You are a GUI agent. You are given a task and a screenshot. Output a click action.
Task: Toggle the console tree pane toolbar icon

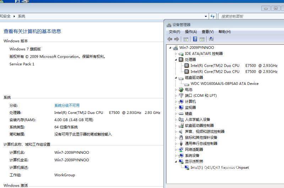186,39
